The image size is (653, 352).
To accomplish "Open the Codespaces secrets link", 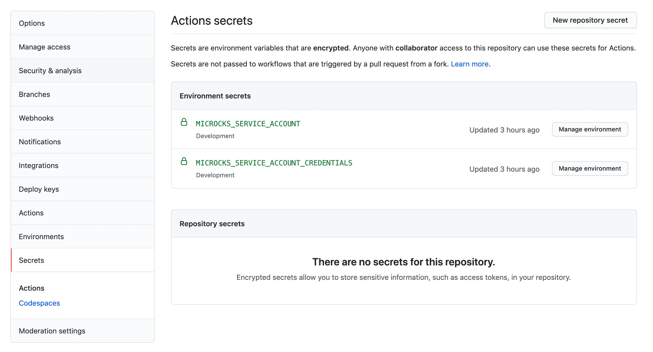I will pos(39,303).
